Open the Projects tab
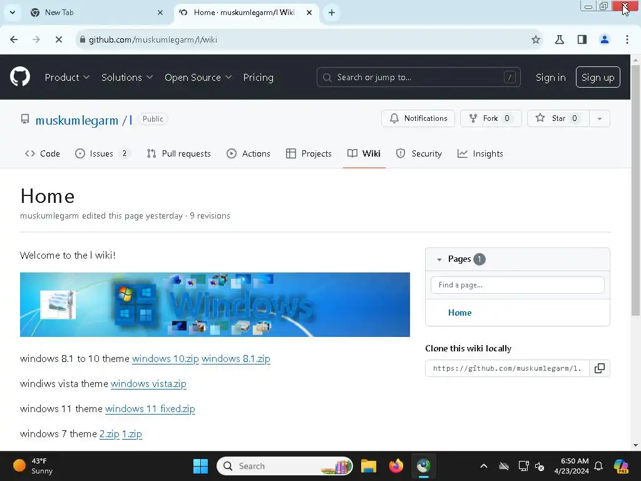 tap(309, 153)
